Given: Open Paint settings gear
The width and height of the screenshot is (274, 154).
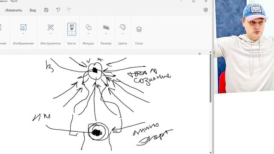Looking at the screenshot, I should coord(205,10).
